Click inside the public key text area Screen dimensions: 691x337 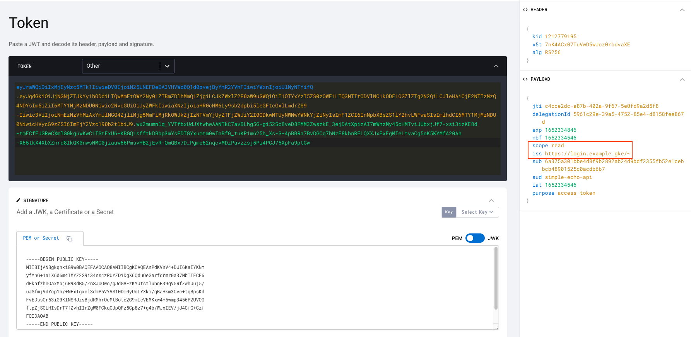click(x=255, y=288)
